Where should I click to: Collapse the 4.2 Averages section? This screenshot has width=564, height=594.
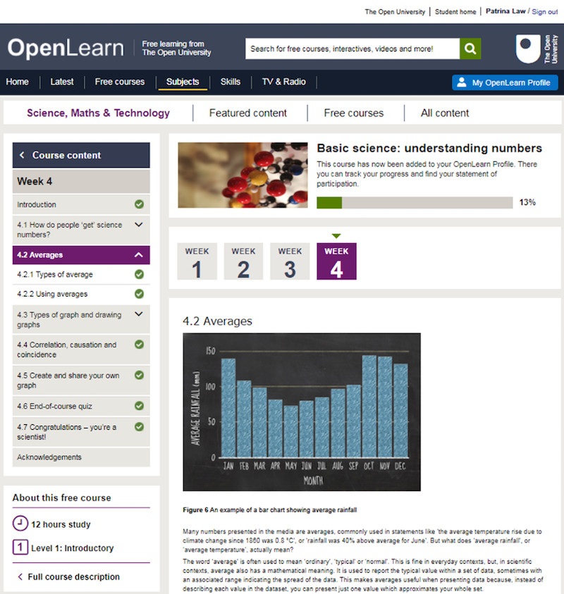[x=139, y=255]
